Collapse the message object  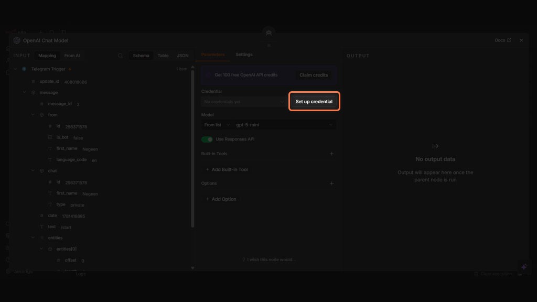[24, 92]
